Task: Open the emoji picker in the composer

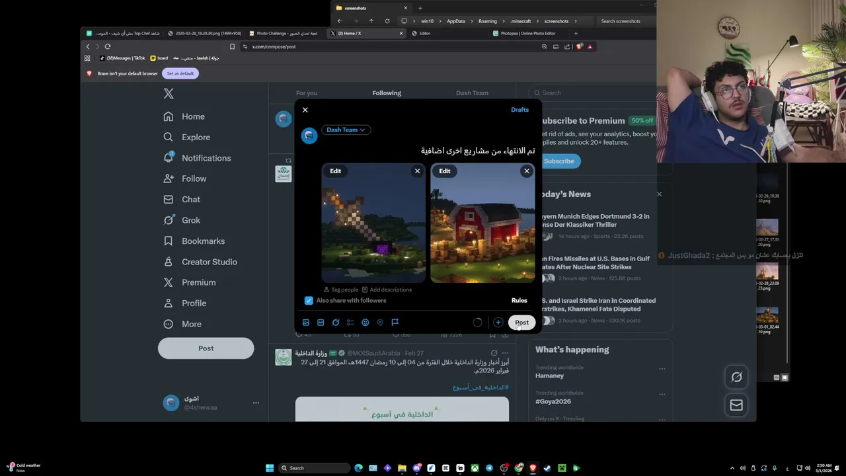Action: (x=365, y=323)
